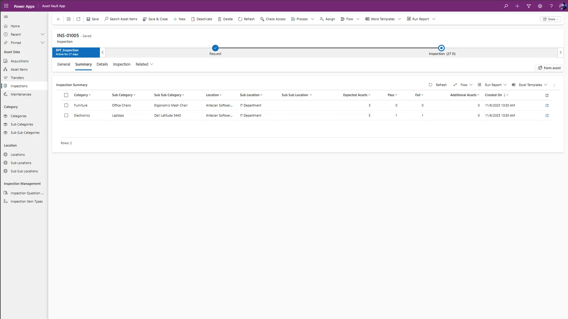Image resolution: width=568 pixels, height=319 pixels.
Task: Click the Deactivate record icon
Action: click(x=193, y=19)
